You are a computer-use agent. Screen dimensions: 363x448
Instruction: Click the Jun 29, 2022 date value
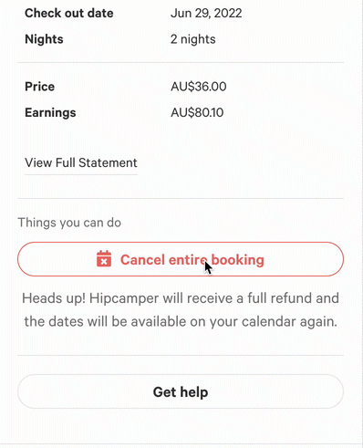(206, 14)
